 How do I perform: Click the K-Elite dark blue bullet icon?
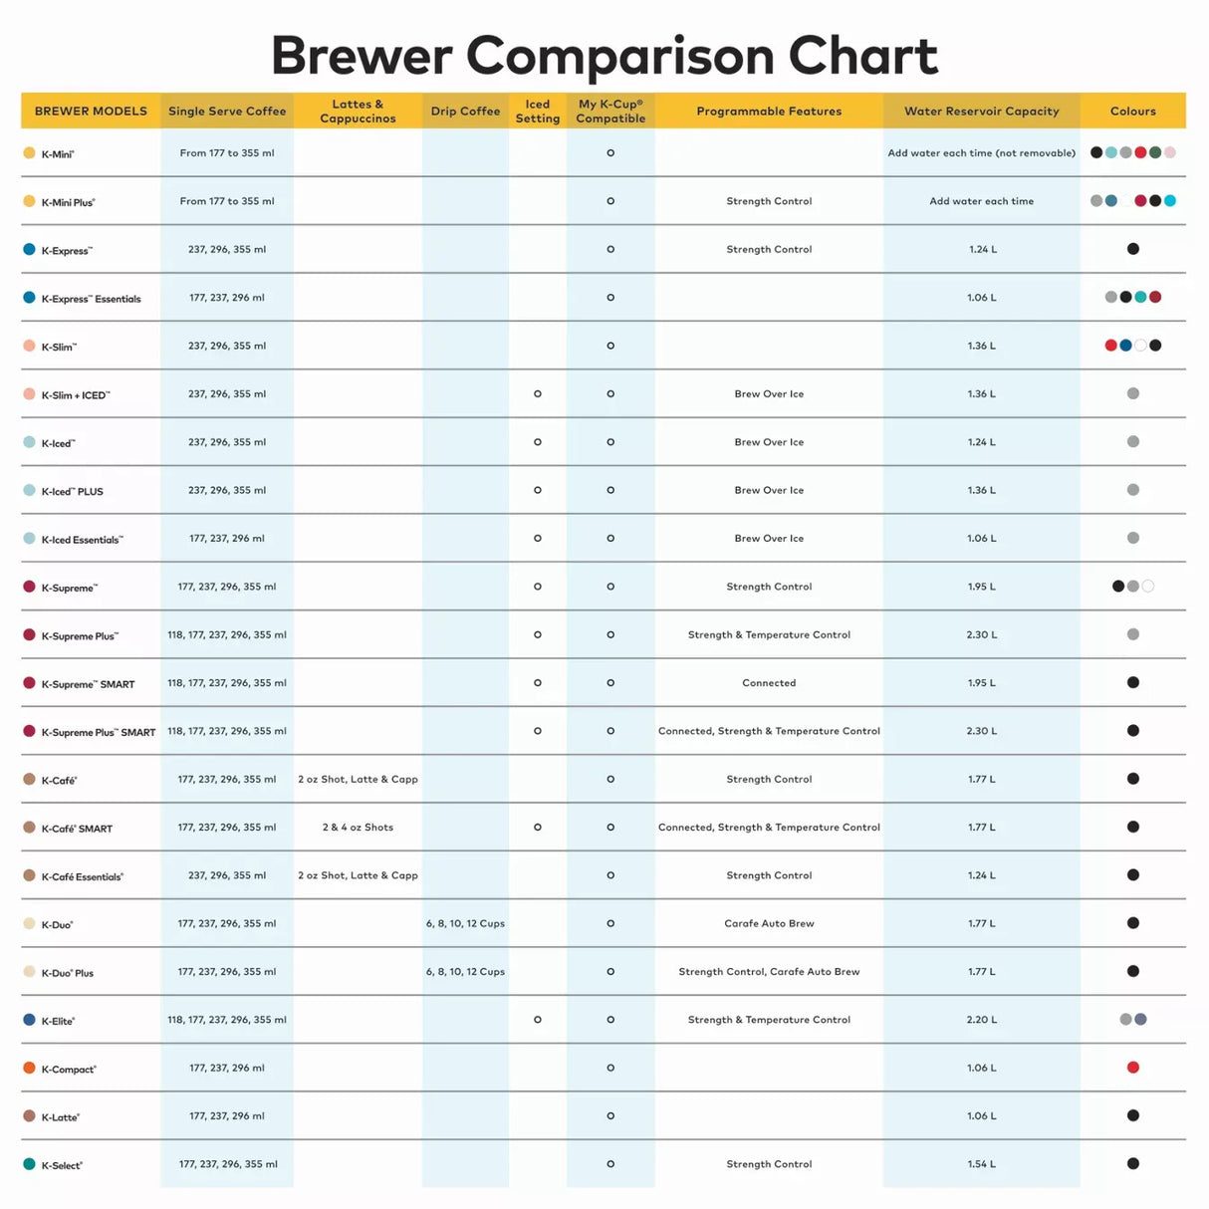click(x=29, y=1020)
